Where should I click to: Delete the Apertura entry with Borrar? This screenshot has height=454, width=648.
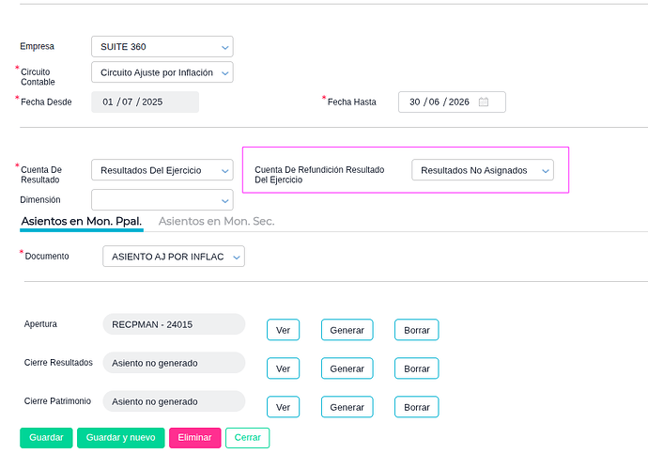coord(417,330)
